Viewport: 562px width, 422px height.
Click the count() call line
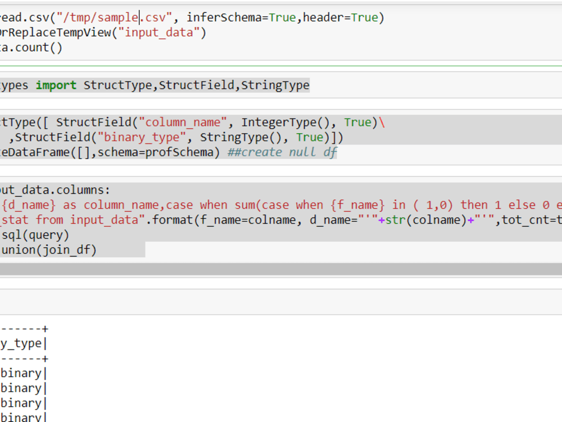(x=31, y=47)
